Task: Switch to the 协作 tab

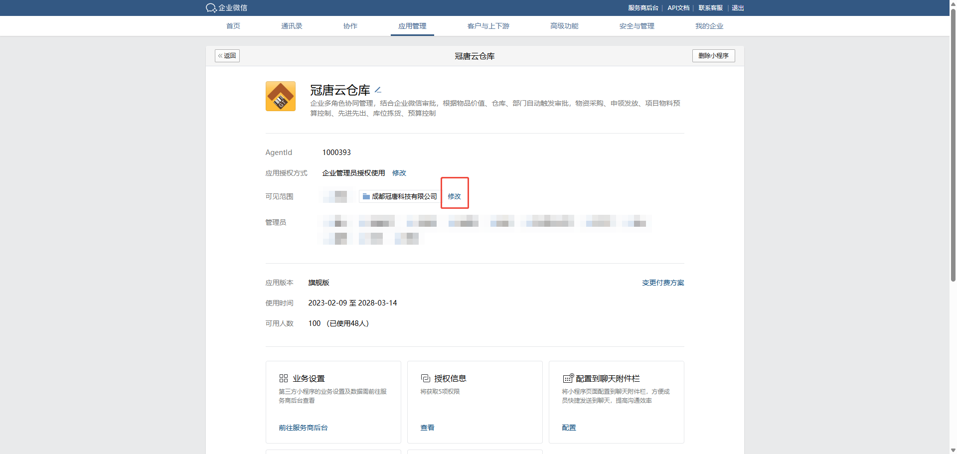Action: click(350, 26)
